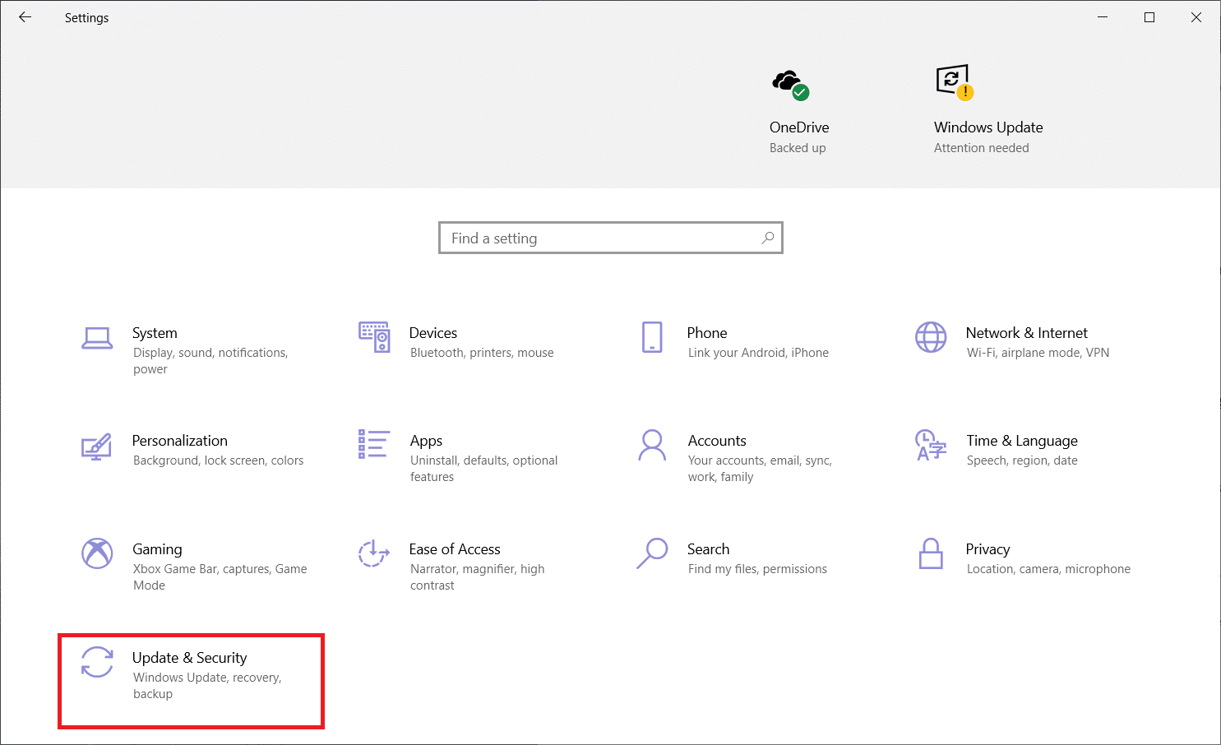Viewport: 1221px width, 745px height.
Task: Click the Update & Security arrows icon
Action: tap(97, 662)
